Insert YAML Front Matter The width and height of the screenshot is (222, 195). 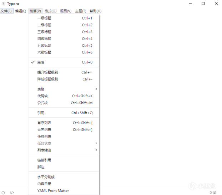[64, 191]
